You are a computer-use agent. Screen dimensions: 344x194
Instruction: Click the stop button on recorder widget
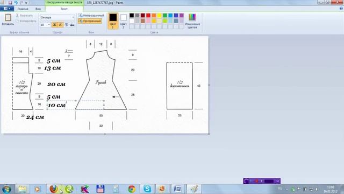(x=256, y=181)
